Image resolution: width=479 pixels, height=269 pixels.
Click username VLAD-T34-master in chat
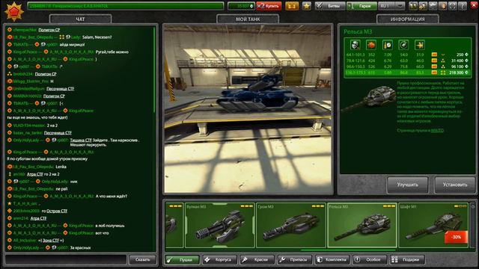click(x=29, y=126)
